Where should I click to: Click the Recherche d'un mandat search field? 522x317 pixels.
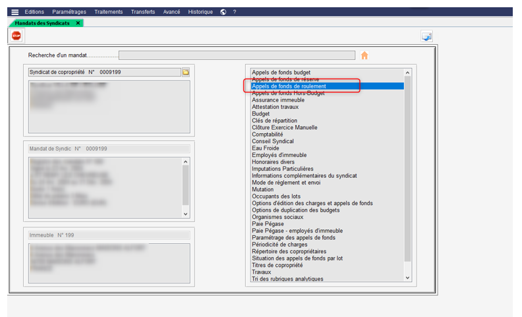pyautogui.click(x=237, y=55)
